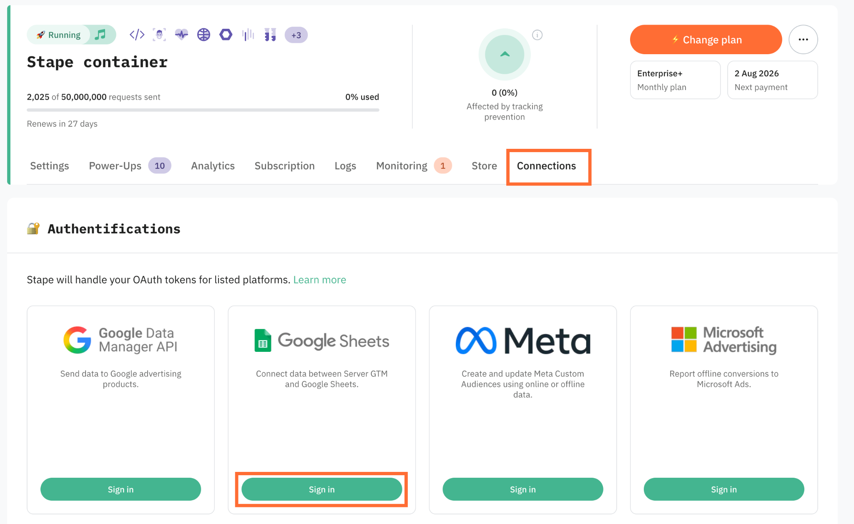Click 'Report offline conversions to Microsoft Ads' description

click(724, 379)
